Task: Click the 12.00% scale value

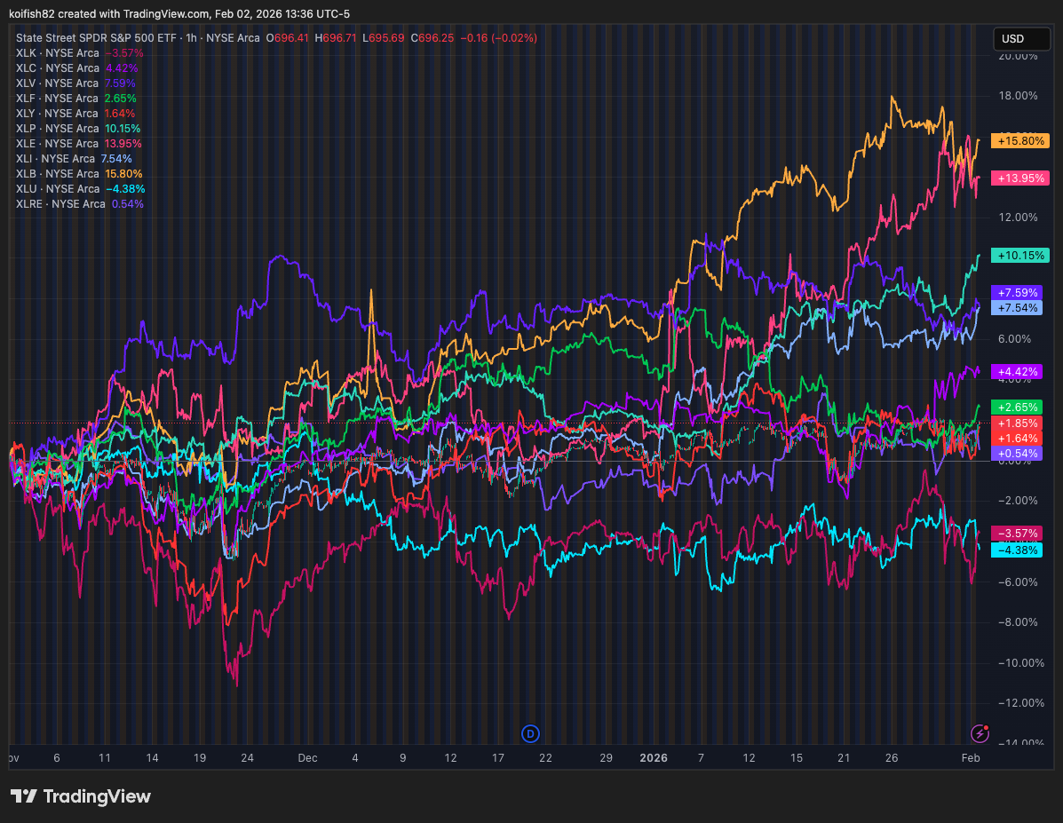Action: coord(1019,217)
